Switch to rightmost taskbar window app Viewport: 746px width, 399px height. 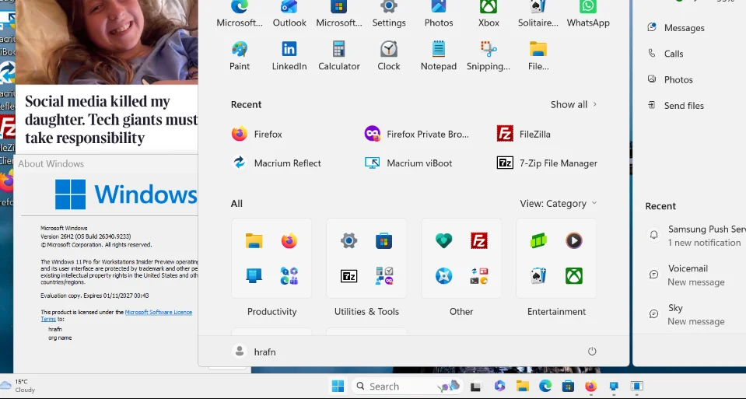[636, 386]
